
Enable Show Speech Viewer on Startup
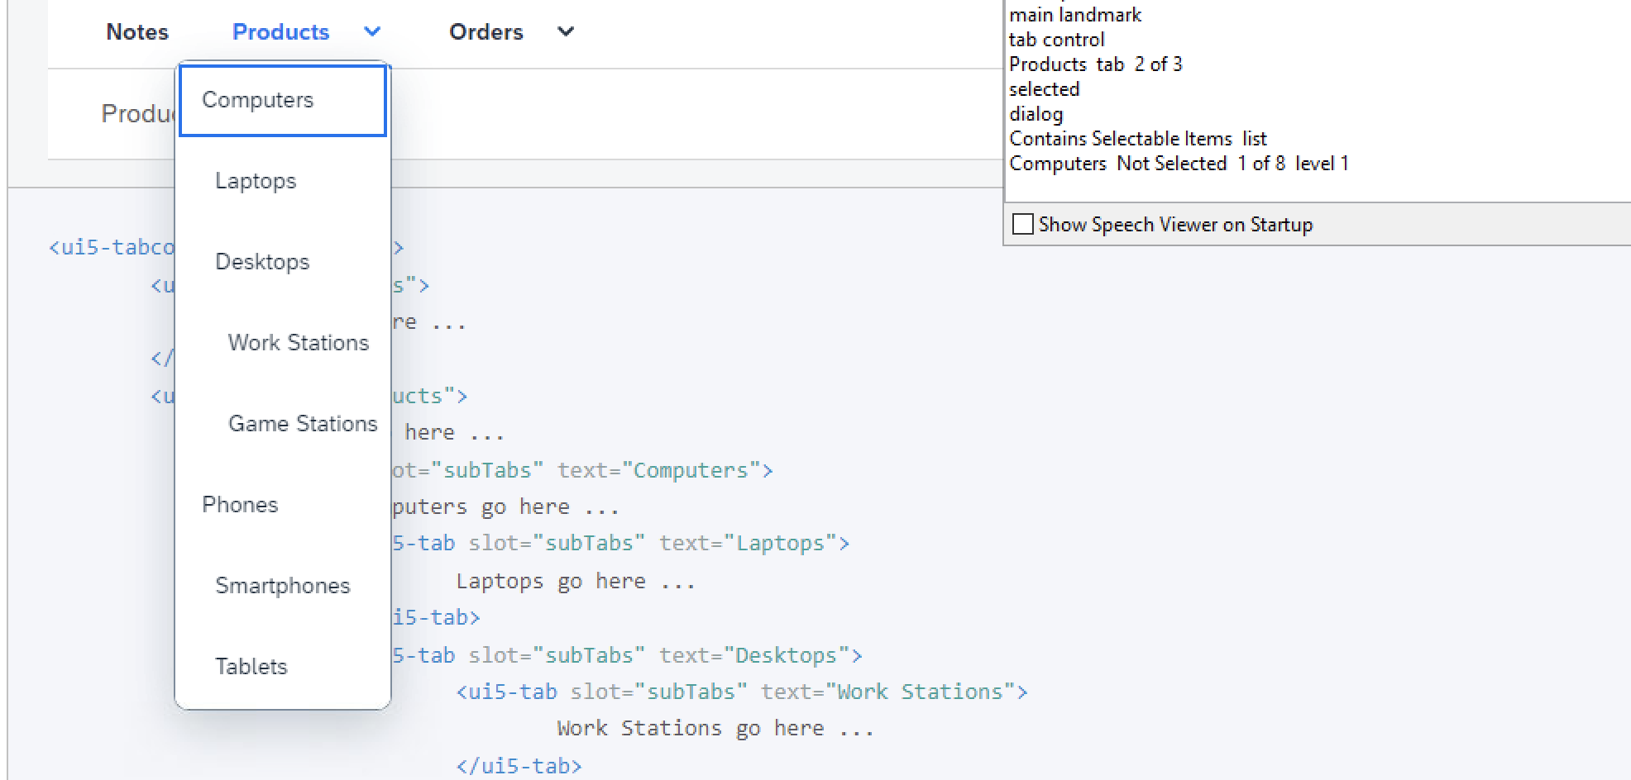(1022, 224)
